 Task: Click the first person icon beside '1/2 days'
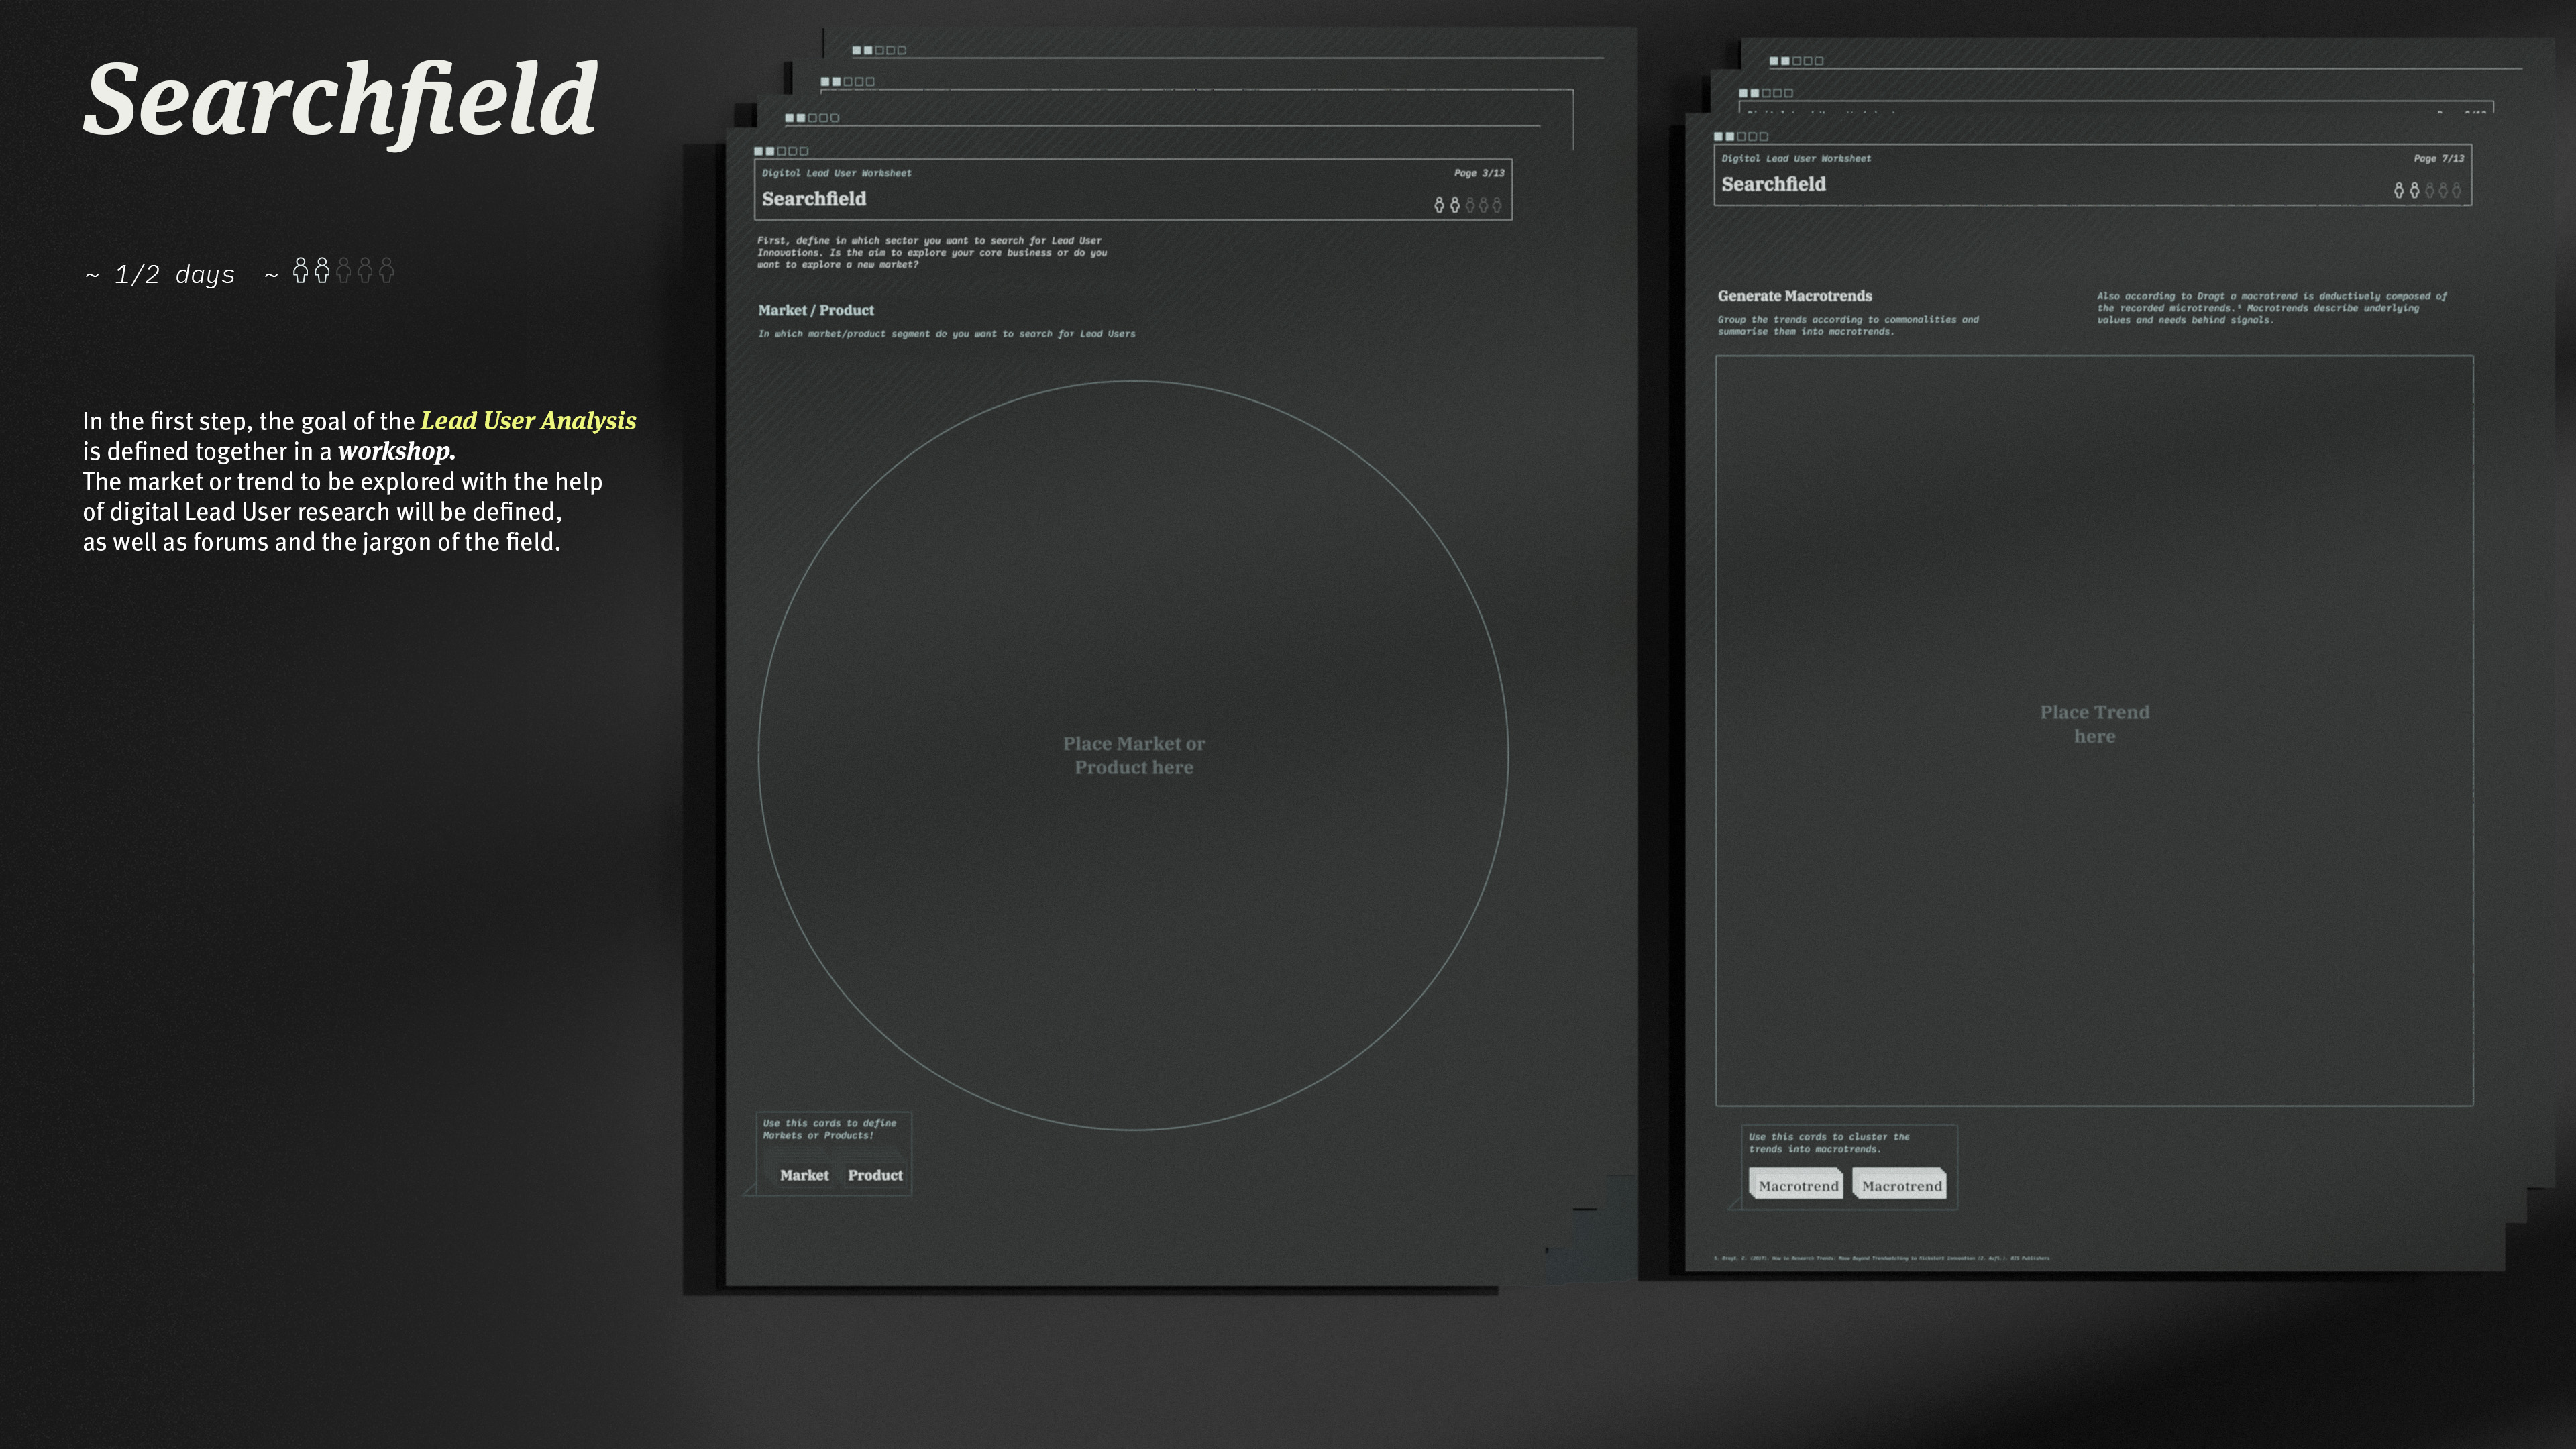tap(300, 270)
